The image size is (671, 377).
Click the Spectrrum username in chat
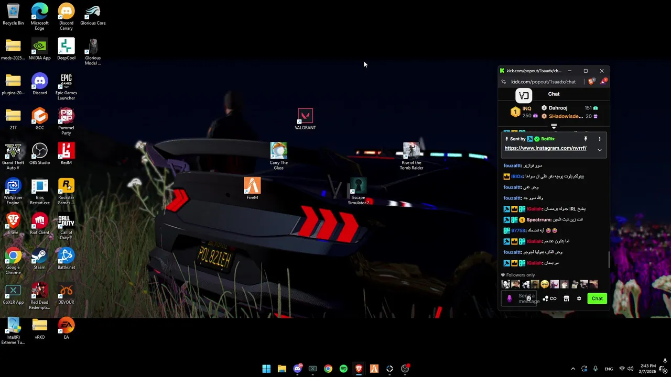[x=538, y=220]
